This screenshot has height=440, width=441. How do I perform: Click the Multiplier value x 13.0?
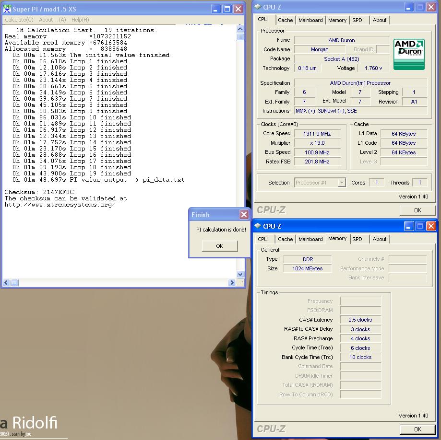[x=317, y=143]
